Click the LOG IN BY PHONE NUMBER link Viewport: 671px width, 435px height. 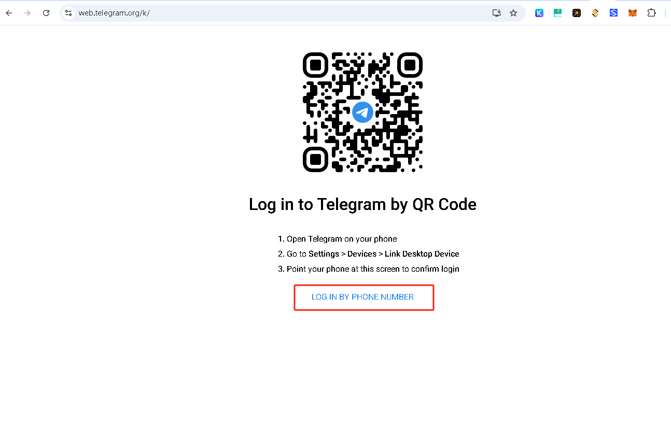(362, 297)
